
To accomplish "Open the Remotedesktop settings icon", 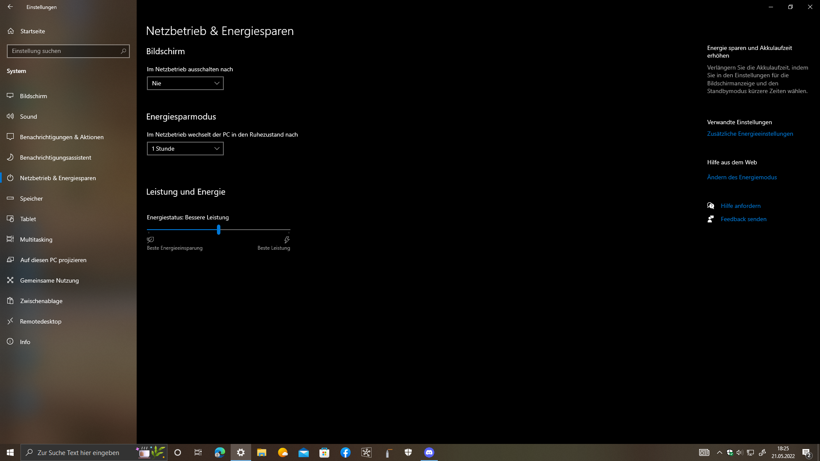I will (x=10, y=321).
